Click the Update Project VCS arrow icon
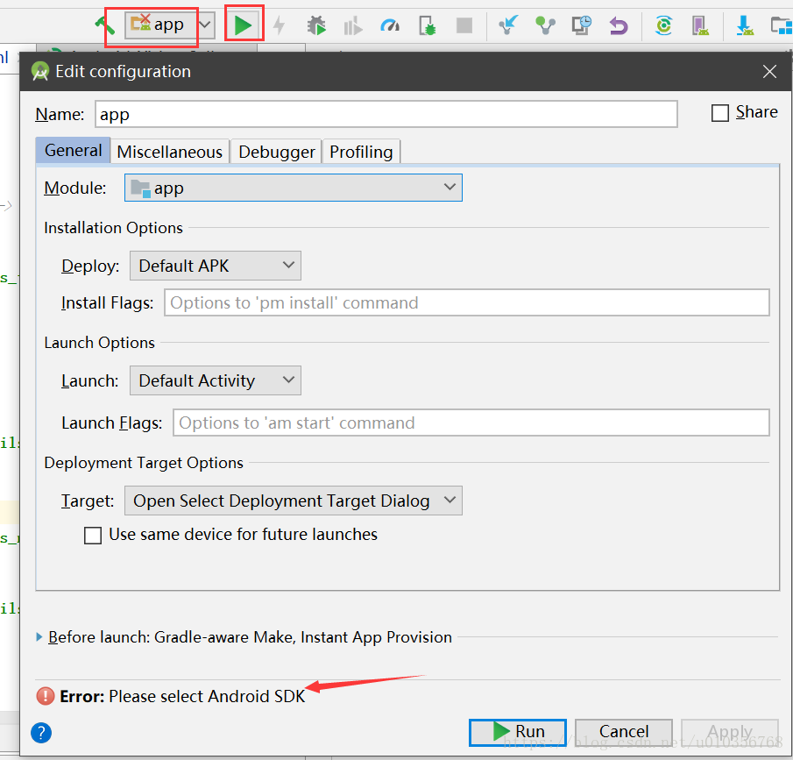Screen dimensions: 793x760 (508, 25)
